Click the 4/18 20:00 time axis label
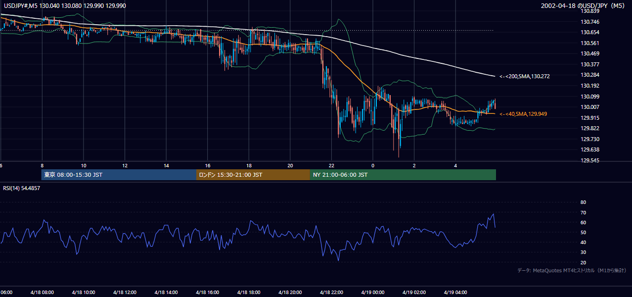632x297 pixels. point(290,293)
